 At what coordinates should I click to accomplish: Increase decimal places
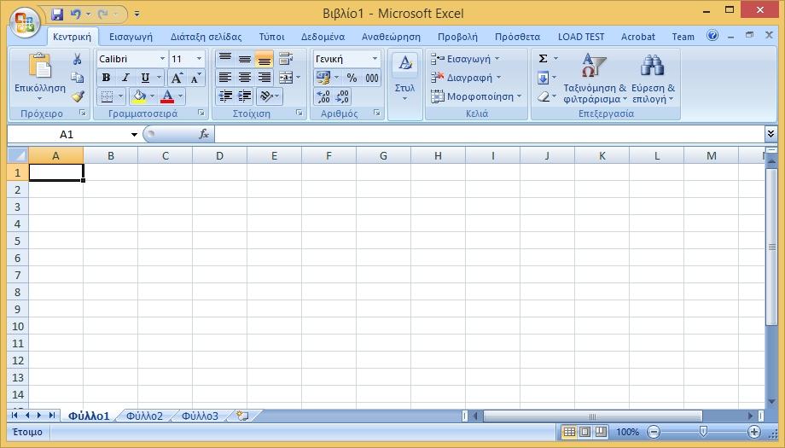323,96
